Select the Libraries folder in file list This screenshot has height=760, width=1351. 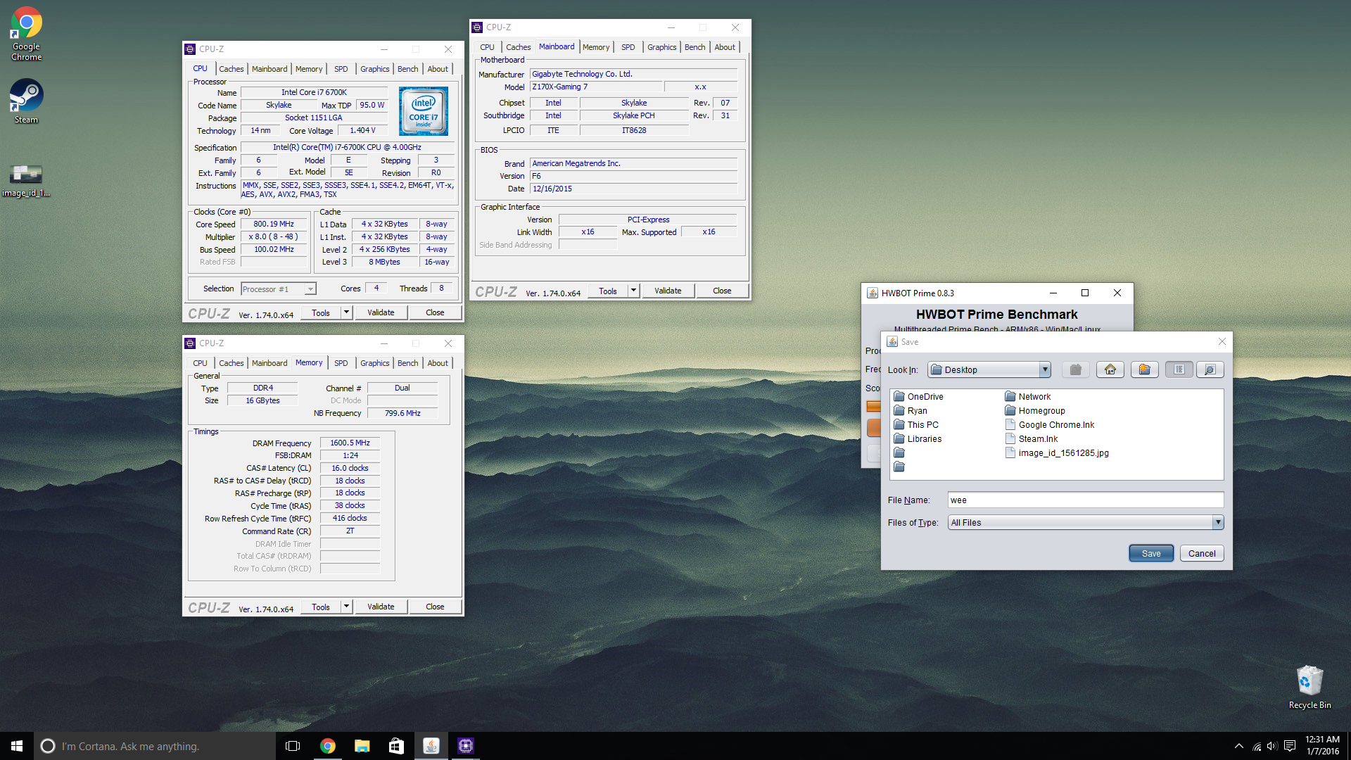tap(918, 439)
